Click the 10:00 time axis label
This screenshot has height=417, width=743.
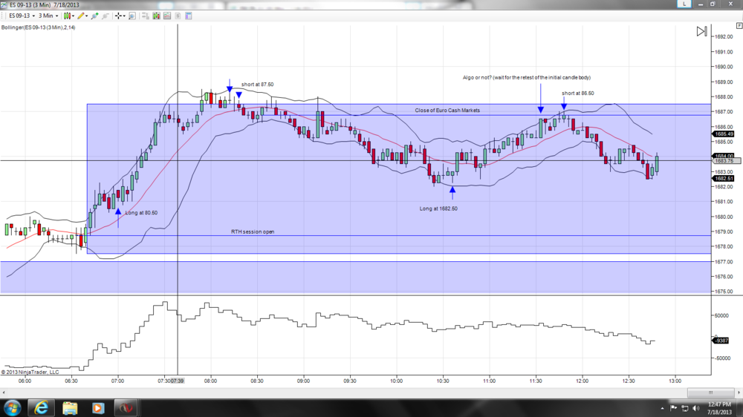396,381
